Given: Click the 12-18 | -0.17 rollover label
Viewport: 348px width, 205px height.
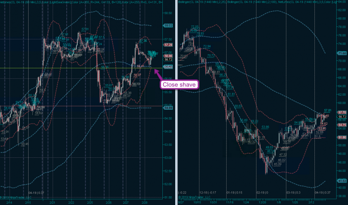Looking at the screenshot, I should click(x=208, y=193).
